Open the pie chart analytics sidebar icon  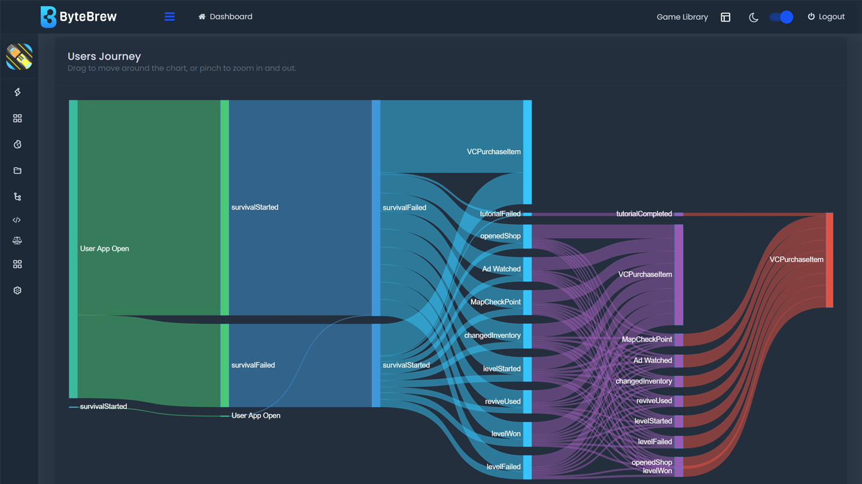pos(17,145)
